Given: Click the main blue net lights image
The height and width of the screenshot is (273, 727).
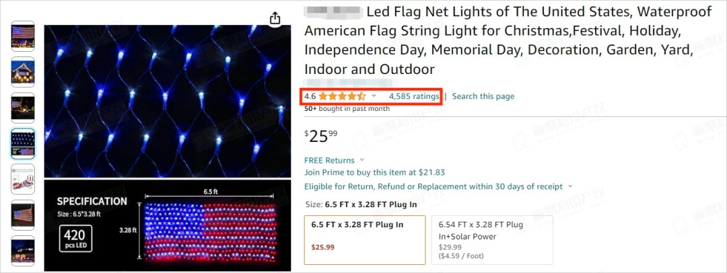Looking at the screenshot, I should [x=168, y=101].
